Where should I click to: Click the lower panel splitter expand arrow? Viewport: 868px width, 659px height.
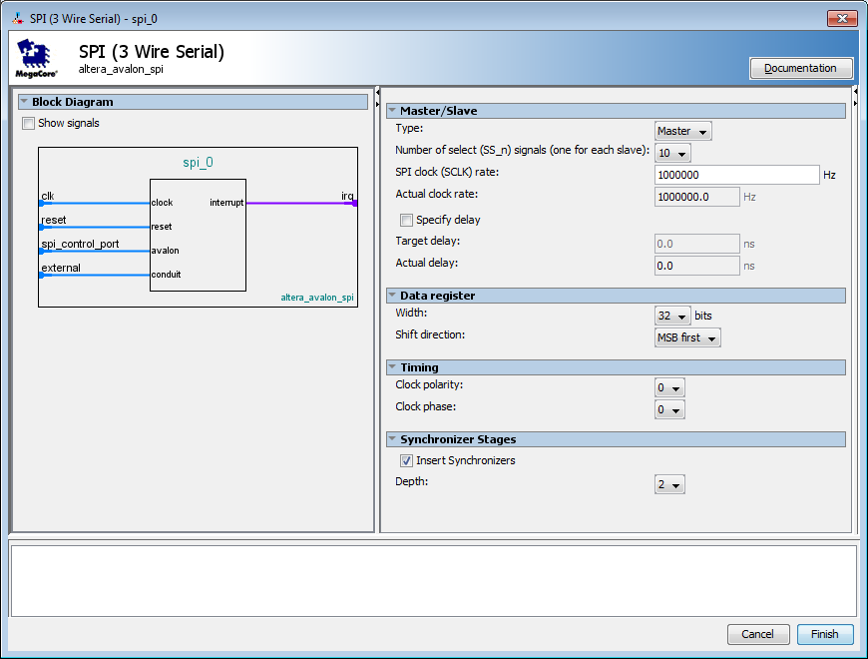pyautogui.click(x=377, y=104)
